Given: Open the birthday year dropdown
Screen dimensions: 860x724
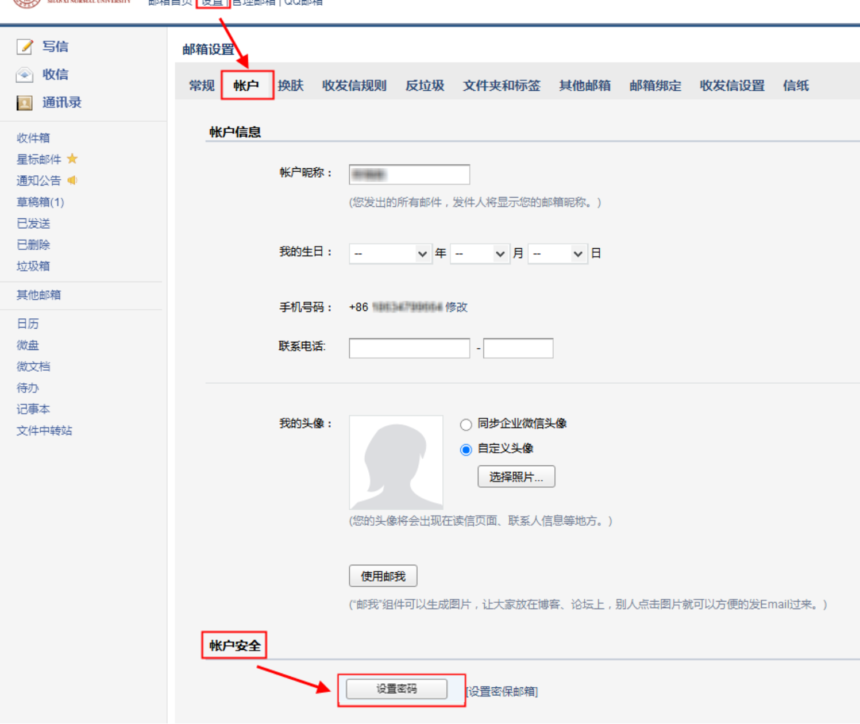Looking at the screenshot, I should (x=390, y=253).
